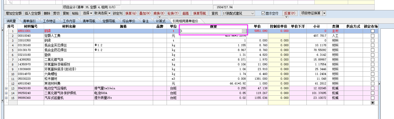
Task: Toggle 锁定市场 checkbox for 汽车式起重机 row
Action: [373, 98]
